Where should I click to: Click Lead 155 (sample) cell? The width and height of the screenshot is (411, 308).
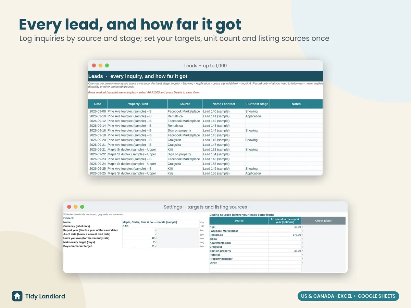point(224,164)
